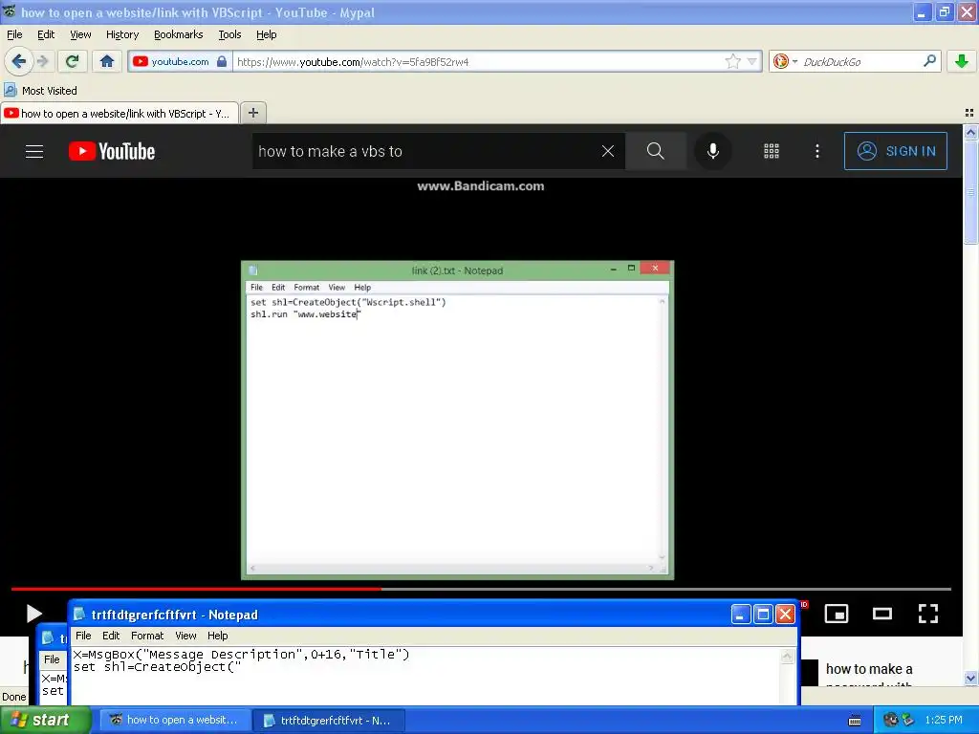Open the browser Help menu
Viewport: 979px width, 734px height.
point(266,34)
